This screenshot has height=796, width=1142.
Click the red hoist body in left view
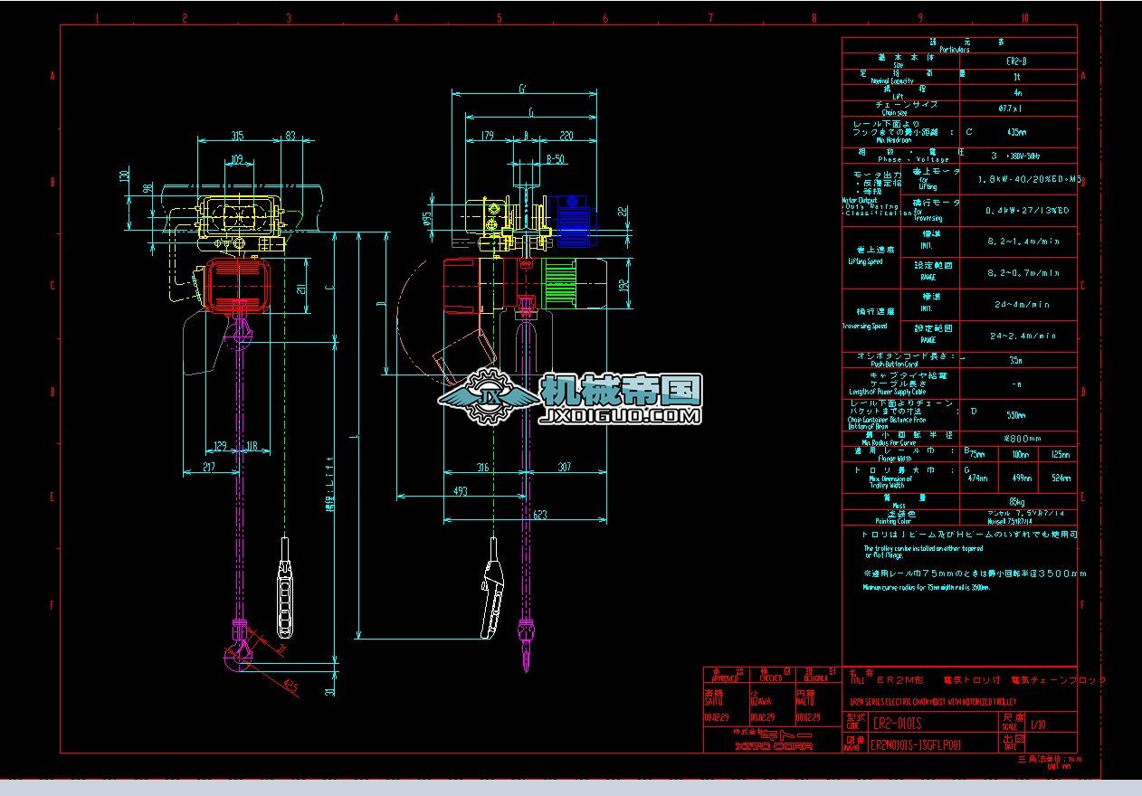(237, 284)
